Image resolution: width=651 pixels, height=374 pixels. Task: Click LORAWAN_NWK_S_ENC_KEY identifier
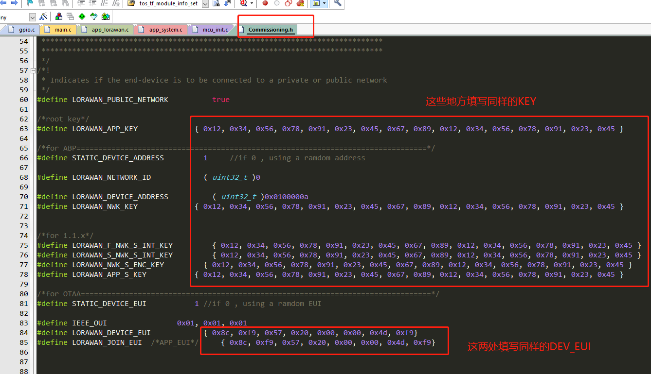[118, 265]
